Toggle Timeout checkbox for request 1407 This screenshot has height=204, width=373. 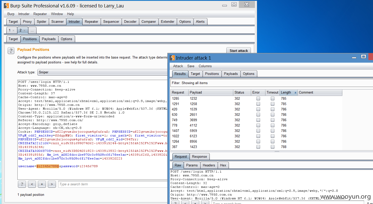pos(273,131)
